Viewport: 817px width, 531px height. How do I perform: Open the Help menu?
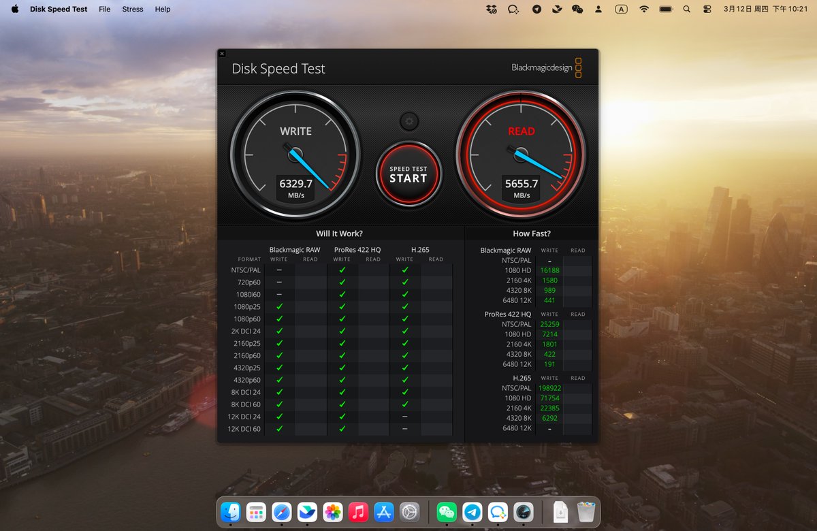[162, 9]
